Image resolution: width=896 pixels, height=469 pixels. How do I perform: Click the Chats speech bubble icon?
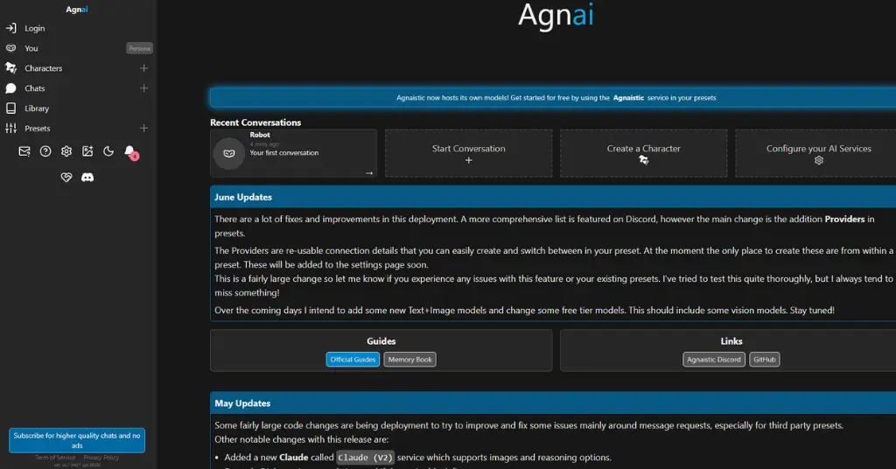pos(10,88)
